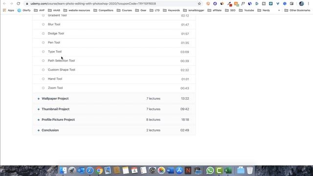Show hidden bookmarks with the overflow chevron

pos(279,10)
